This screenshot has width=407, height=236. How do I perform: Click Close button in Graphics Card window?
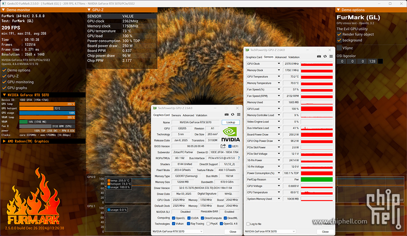233,231
